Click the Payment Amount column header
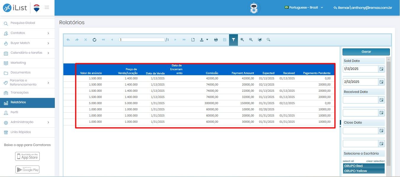400x177 pixels. pos(243,73)
